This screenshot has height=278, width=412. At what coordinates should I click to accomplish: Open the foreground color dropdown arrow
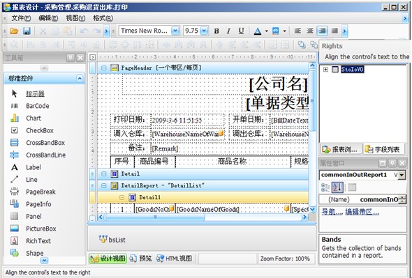266,31
